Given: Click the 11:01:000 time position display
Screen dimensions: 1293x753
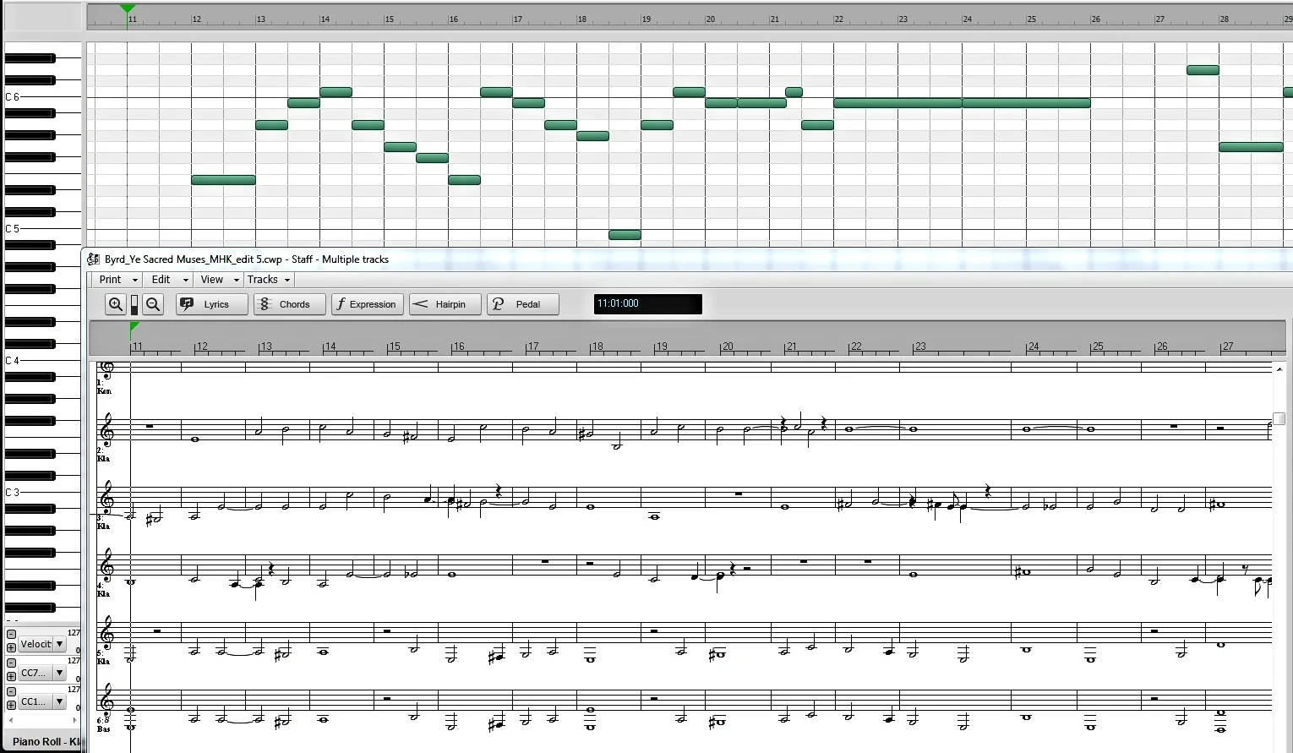Looking at the screenshot, I should point(647,304).
